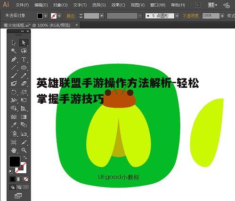The height and width of the screenshot is (201, 235).
Task: Open stroke color dropdown in control bar
Action: pos(59,16)
